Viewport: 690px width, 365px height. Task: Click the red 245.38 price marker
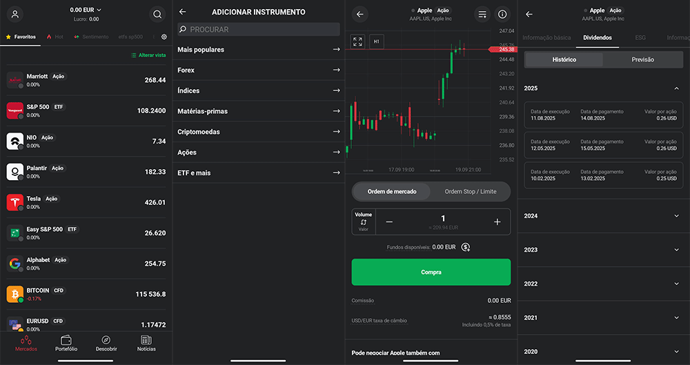click(x=504, y=49)
